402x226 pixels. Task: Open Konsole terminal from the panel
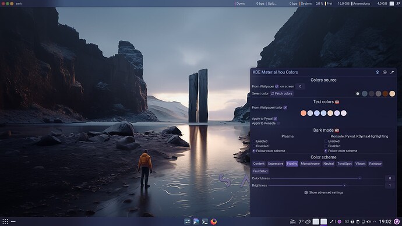click(x=204, y=221)
